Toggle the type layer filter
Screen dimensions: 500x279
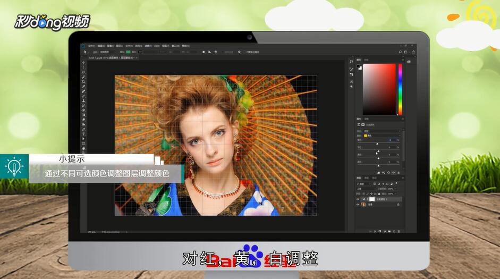(x=383, y=184)
